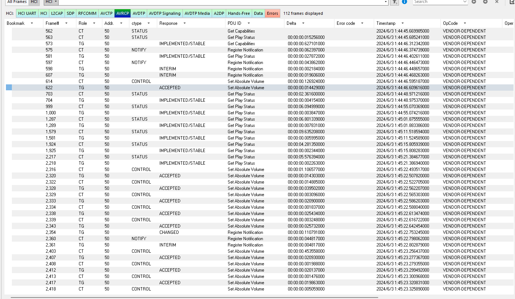This screenshot has height=299, width=515.
Task: Click Set Absolute Volume in frame 2,316 row
Action: [x=246, y=169]
